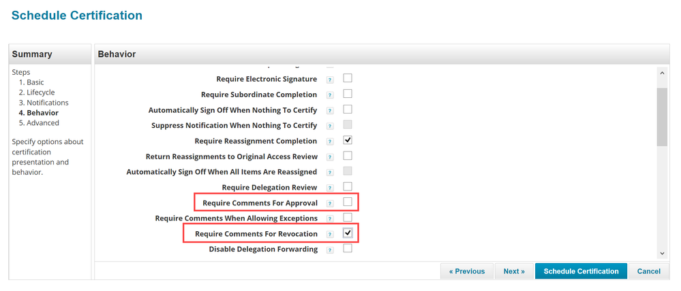Uncheck Require Reassignment Completion checkbox
This screenshot has width=681, height=291.
(x=348, y=140)
